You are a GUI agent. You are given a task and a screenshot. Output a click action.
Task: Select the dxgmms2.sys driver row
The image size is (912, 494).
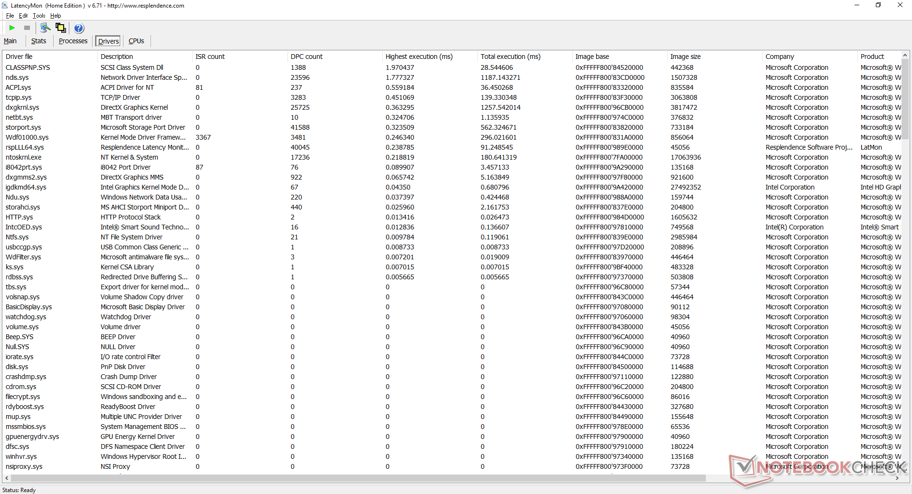(x=452, y=177)
